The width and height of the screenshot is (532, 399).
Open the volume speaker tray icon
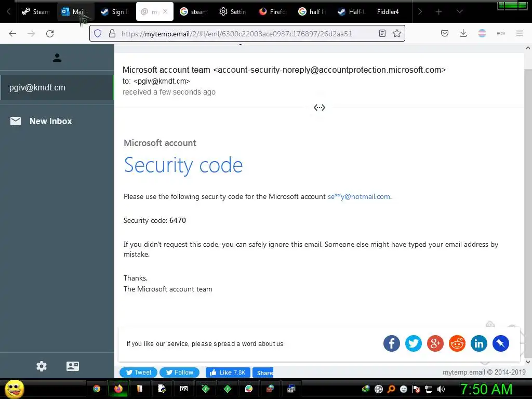441,389
